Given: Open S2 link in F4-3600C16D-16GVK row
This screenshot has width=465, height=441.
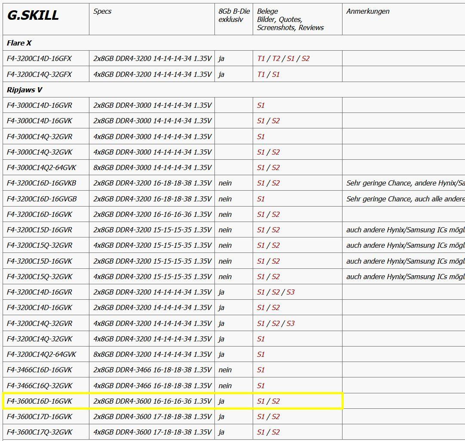Looking at the screenshot, I should (275, 401).
